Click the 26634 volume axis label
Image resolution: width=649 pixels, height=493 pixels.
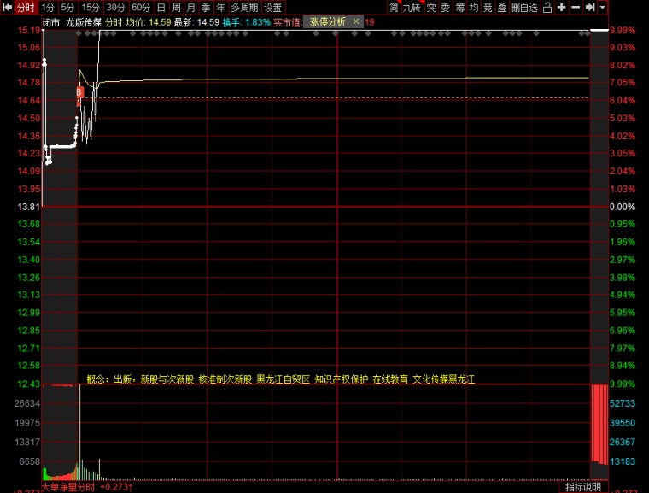coord(27,403)
